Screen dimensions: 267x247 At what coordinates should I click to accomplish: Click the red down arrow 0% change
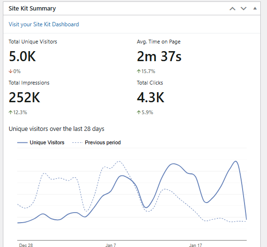(15, 71)
